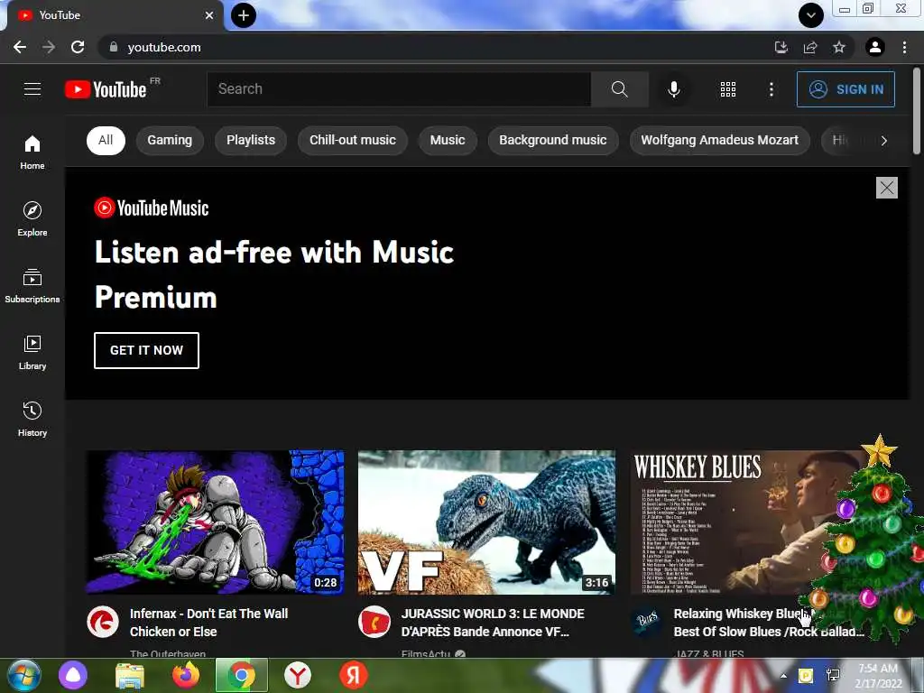The width and height of the screenshot is (924, 693).
Task: Click GET IT NOW button
Action: click(x=147, y=350)
